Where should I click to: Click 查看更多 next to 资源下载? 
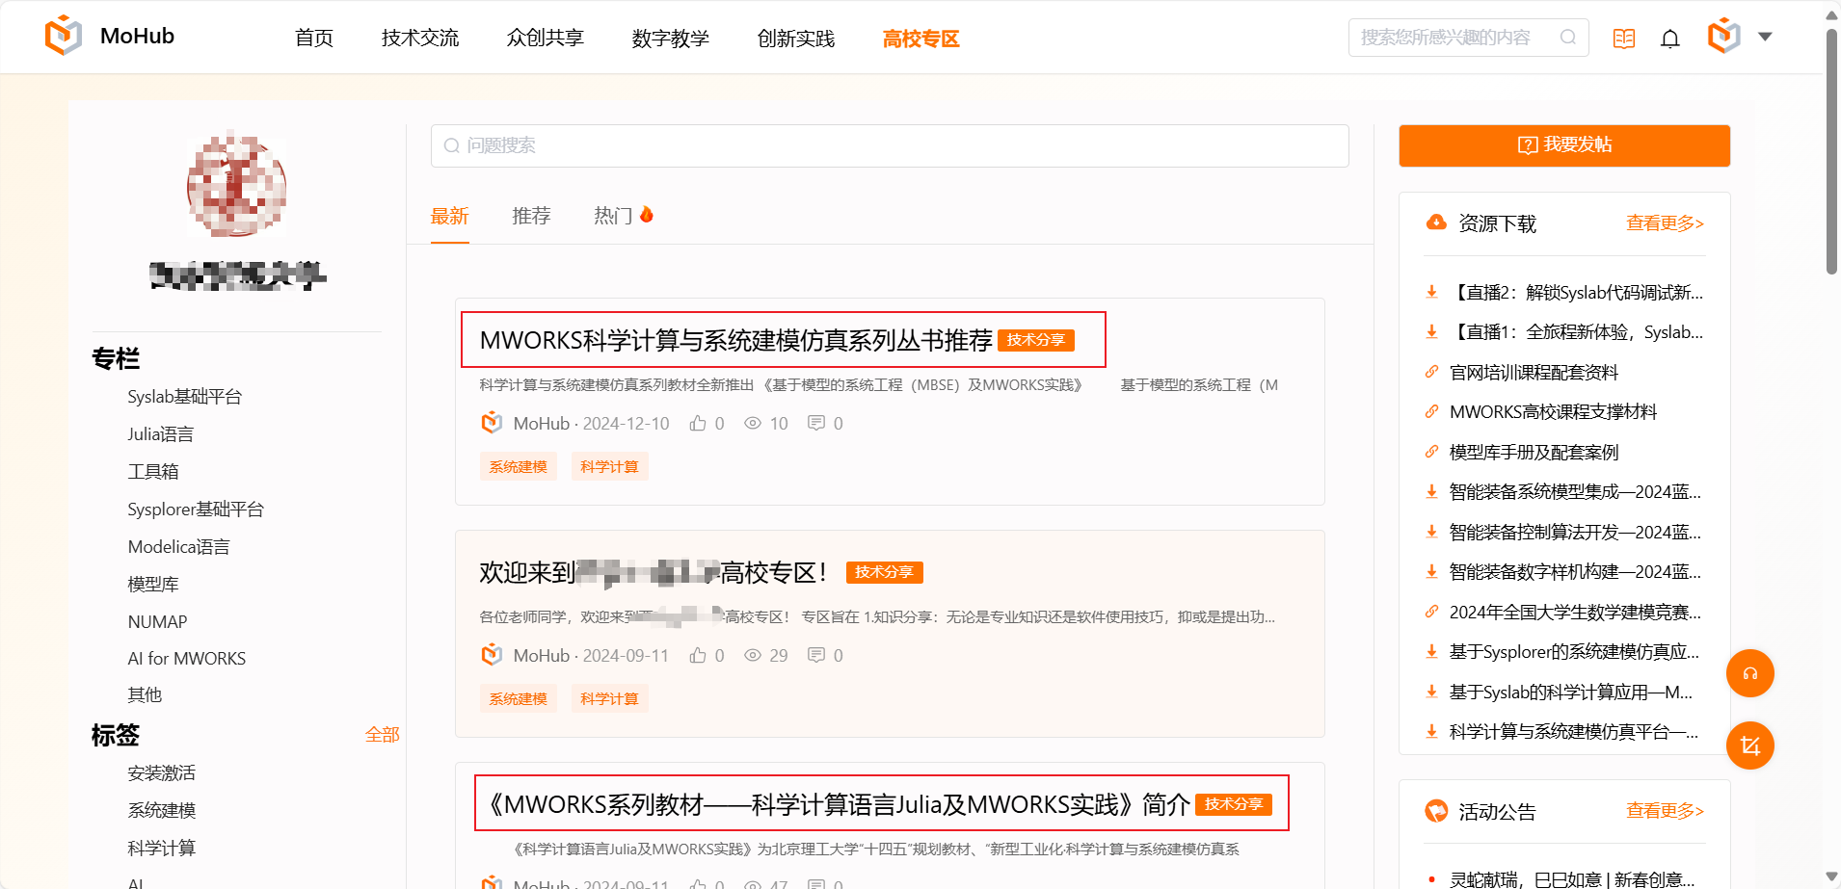click(x=1666, y=223)
